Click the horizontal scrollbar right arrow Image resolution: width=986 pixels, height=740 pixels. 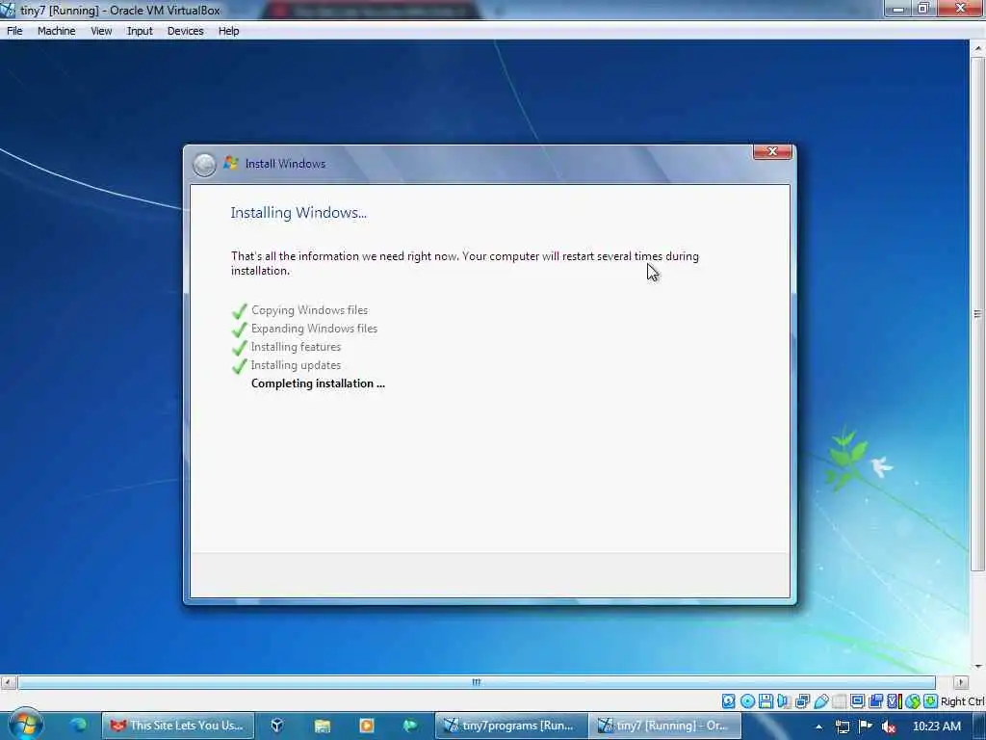coord(960,682)
